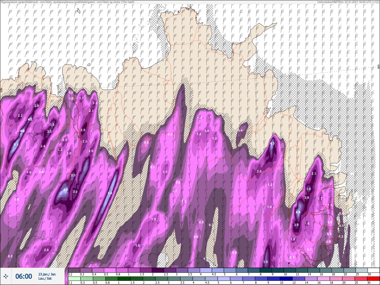Select the mauve 0.2–0.3 snow legend swatch

pos(74,270)
